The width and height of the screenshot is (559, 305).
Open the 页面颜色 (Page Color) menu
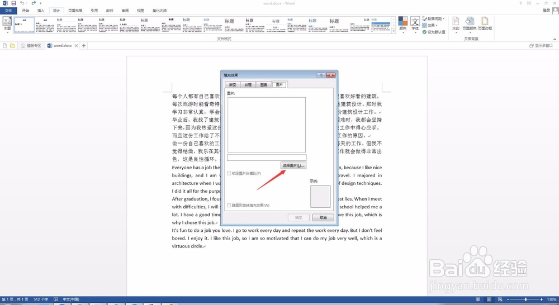(x=469, y=25)
